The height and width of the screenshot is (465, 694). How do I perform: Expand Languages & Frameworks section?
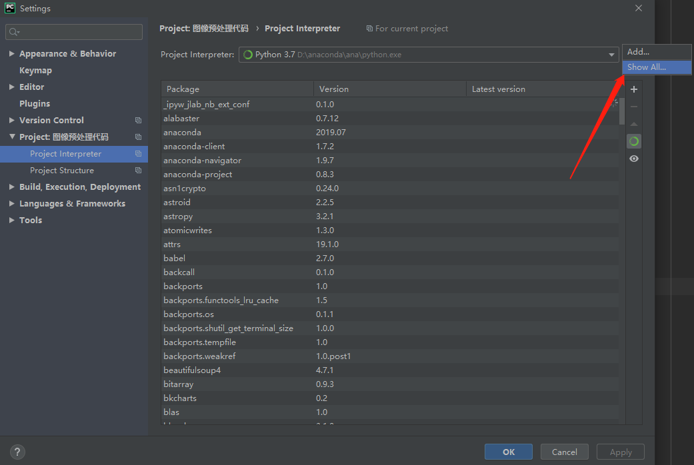[x=12, y=203]
